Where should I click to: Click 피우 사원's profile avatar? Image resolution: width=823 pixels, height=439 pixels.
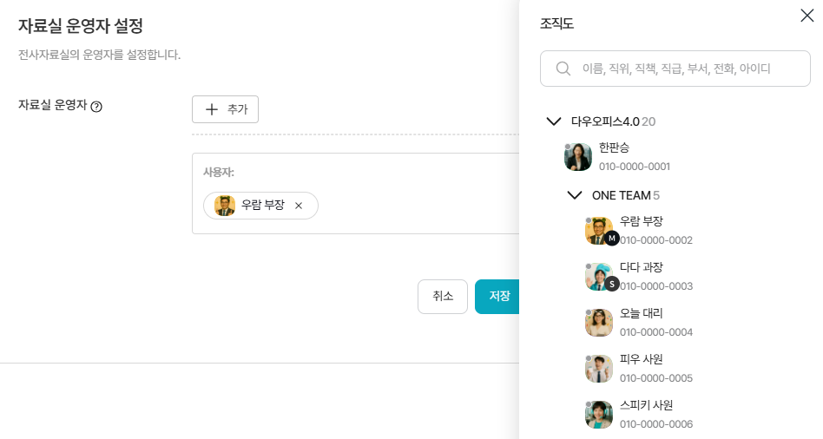coord(599,369)
